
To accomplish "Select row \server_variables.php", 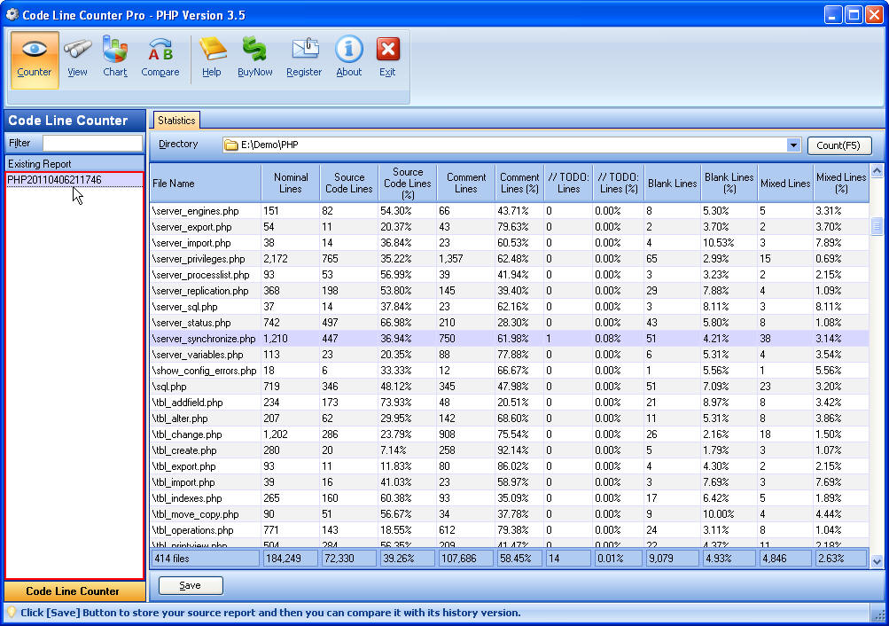I will [509, 355].
